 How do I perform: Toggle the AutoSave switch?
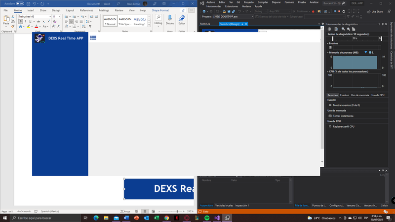click(x=20, y=3)
